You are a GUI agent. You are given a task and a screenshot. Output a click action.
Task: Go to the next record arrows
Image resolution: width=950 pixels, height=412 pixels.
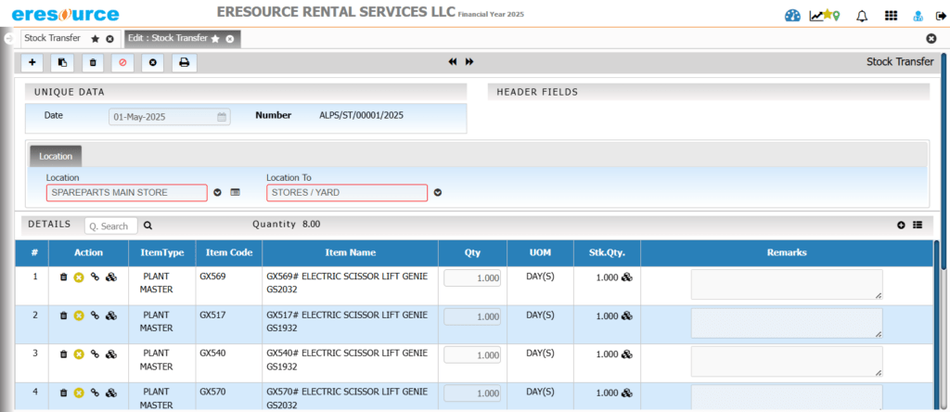tap(469, 62)
